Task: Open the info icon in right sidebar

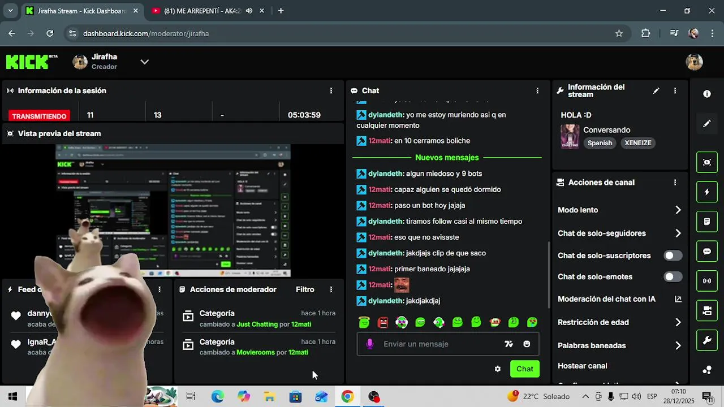Action: click(x=707, y=94)
